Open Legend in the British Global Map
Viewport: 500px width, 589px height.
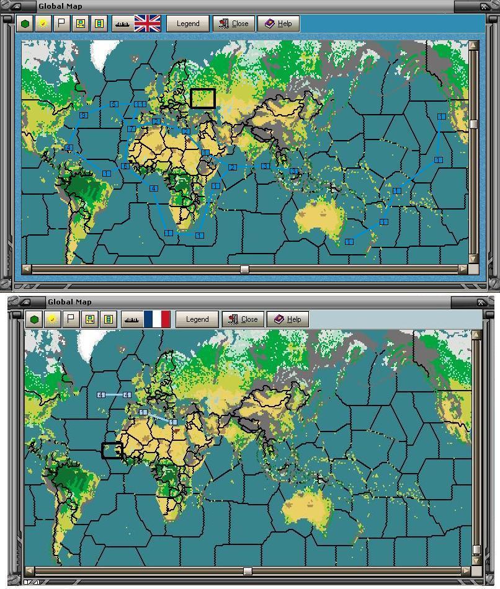188,24
